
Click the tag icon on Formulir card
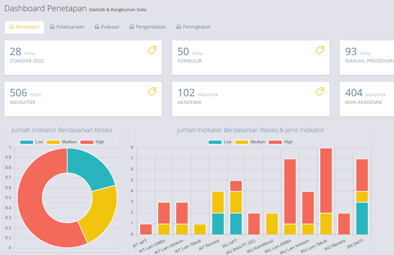point(320,50)
